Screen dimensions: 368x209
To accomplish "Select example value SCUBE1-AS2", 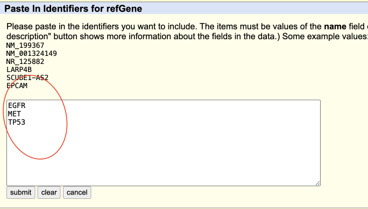I will click(27, 77).
